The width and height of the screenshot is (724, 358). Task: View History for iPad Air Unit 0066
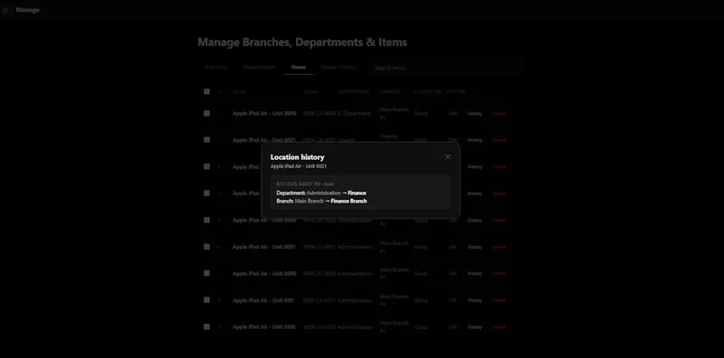(474, 221)
